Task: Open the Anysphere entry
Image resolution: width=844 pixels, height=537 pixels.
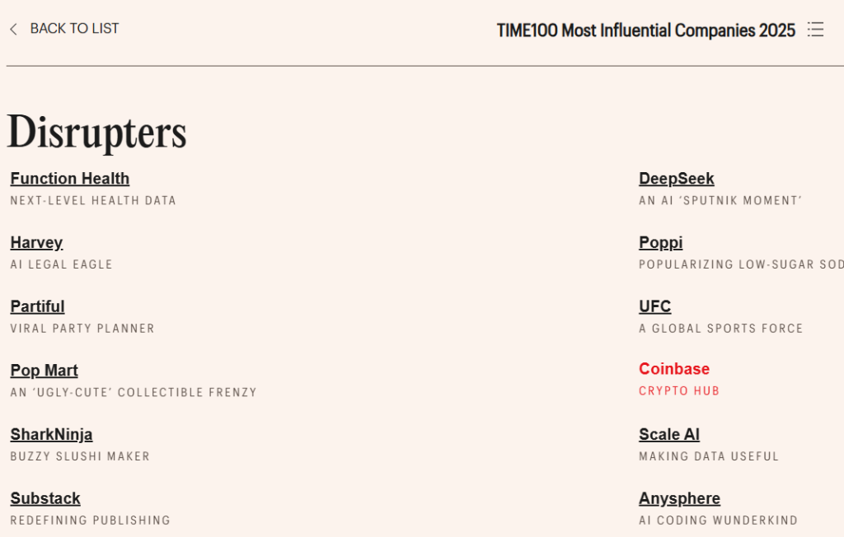Action: tap(679, 498)
